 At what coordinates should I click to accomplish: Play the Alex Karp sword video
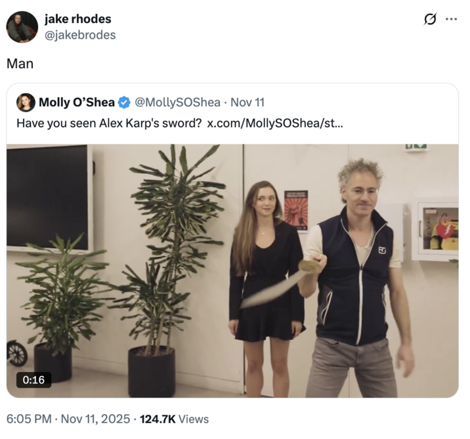click(232, 271)
